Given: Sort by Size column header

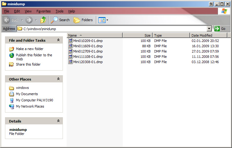Looking at the screenshot, I should (x=138, y=35).
